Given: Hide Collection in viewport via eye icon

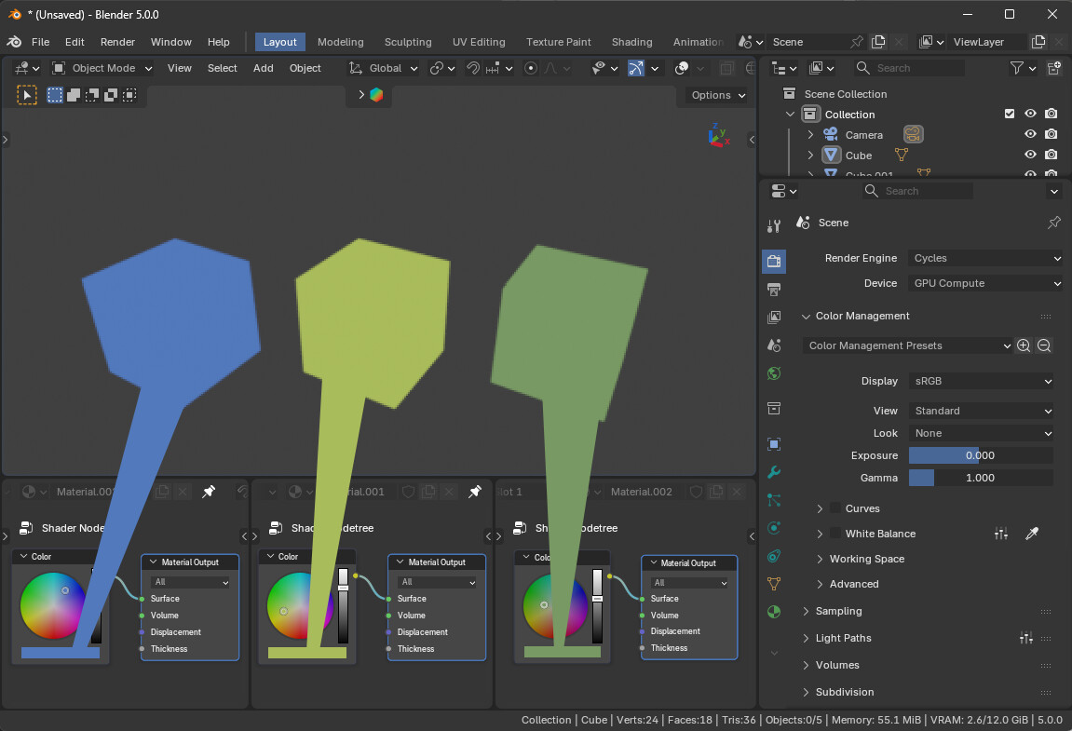Looking at the screenshot, I should [1030, 114].
